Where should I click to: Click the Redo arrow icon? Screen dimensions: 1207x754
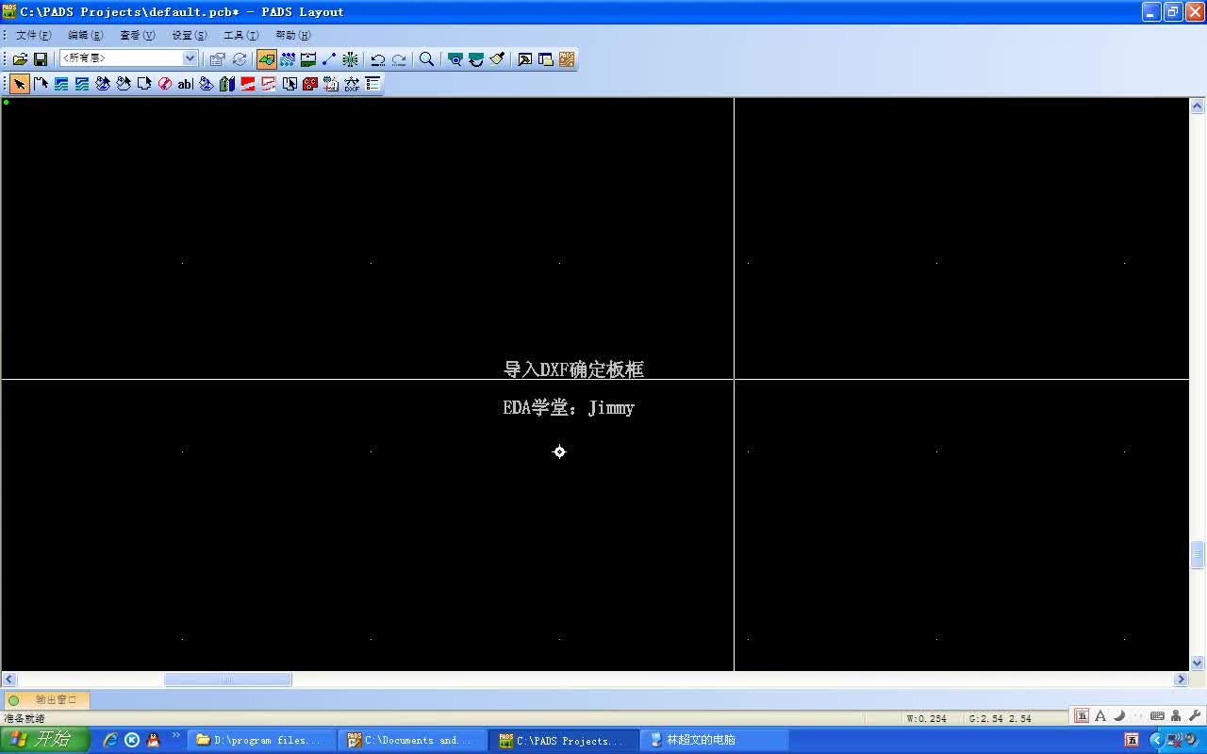click(x=399, y=59)
